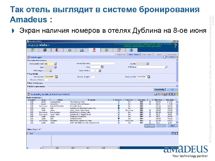Click the Hotel Input title bellboy icon
Screen dimensions: 215x161
pos(29,57)
